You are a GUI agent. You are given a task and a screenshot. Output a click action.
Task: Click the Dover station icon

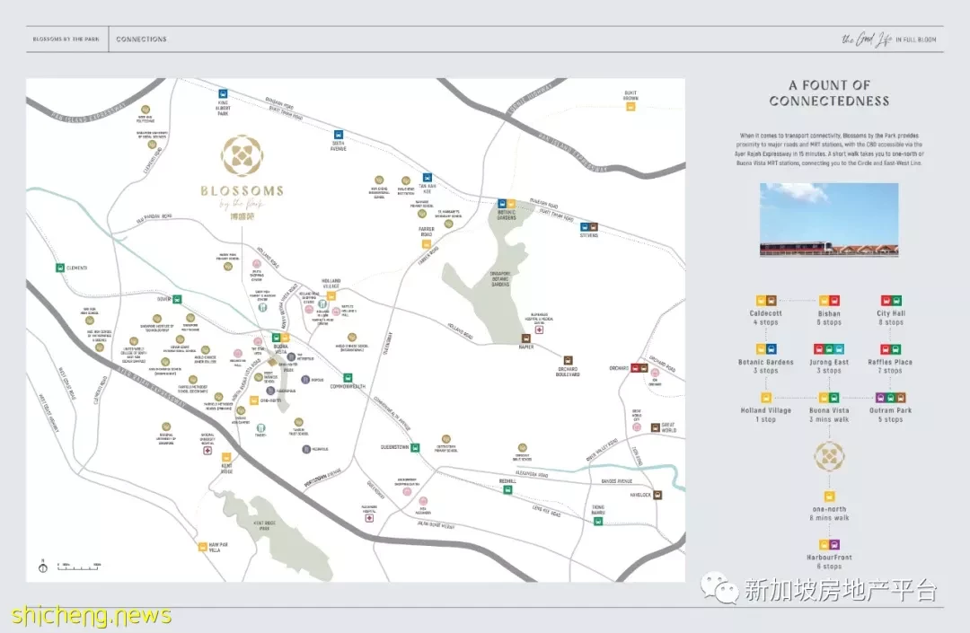177,299
